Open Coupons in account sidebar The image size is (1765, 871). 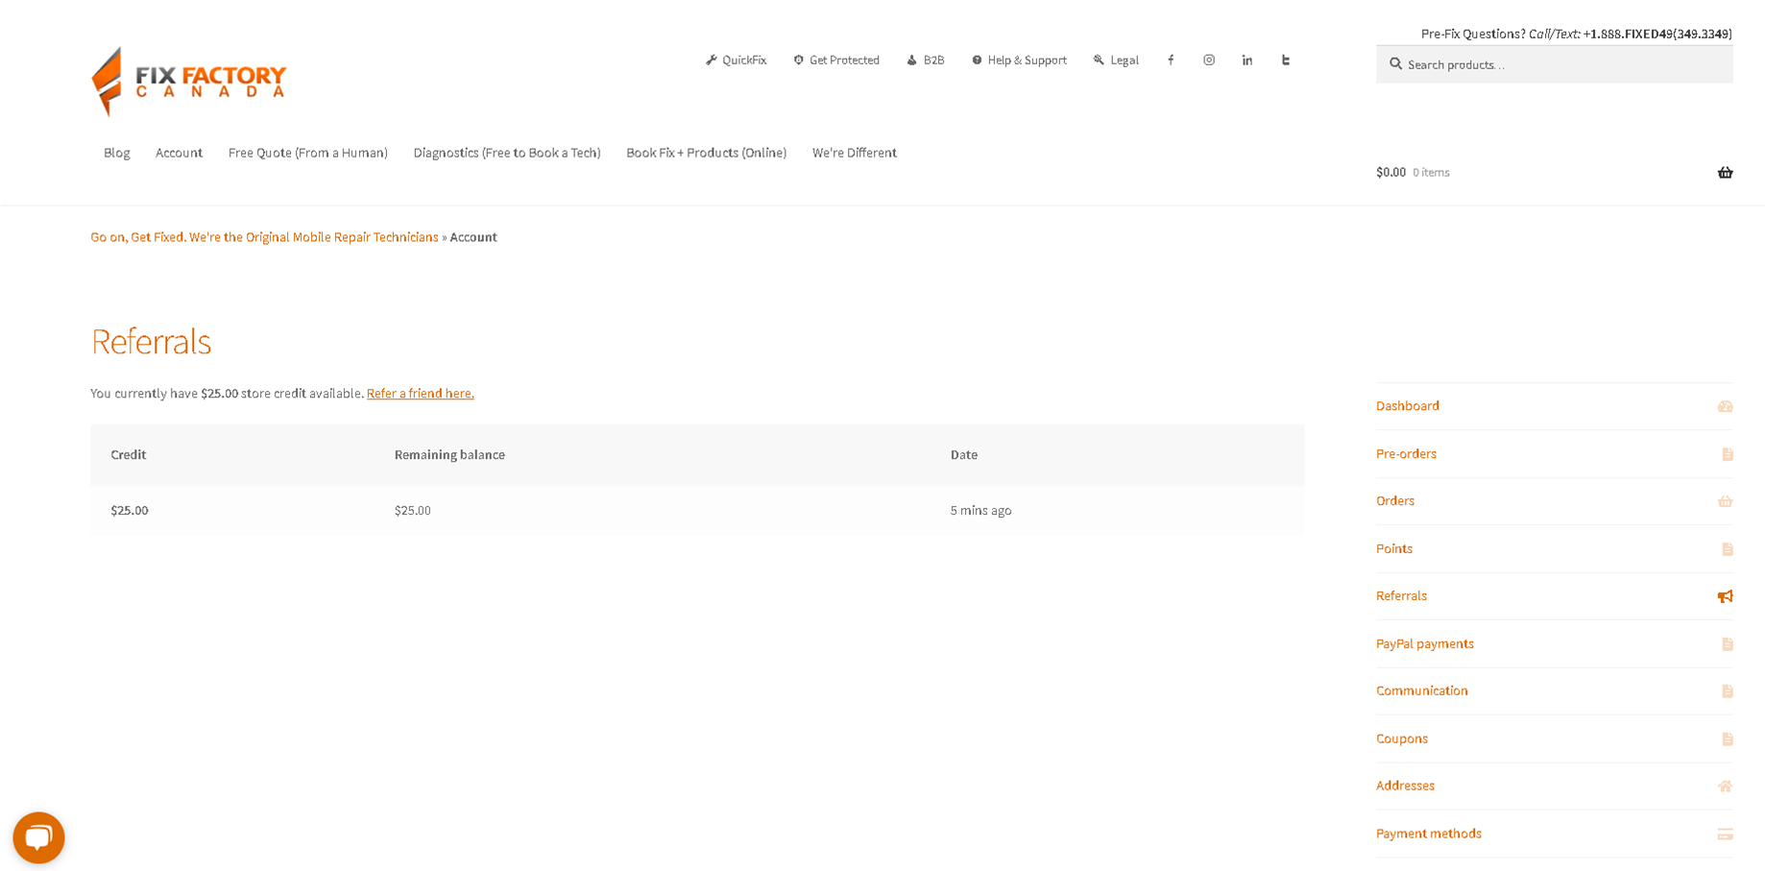click(1402, 739)
